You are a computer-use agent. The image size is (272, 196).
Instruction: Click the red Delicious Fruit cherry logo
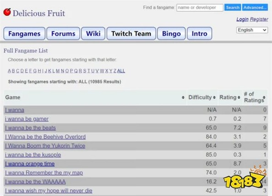click(7, 12)
